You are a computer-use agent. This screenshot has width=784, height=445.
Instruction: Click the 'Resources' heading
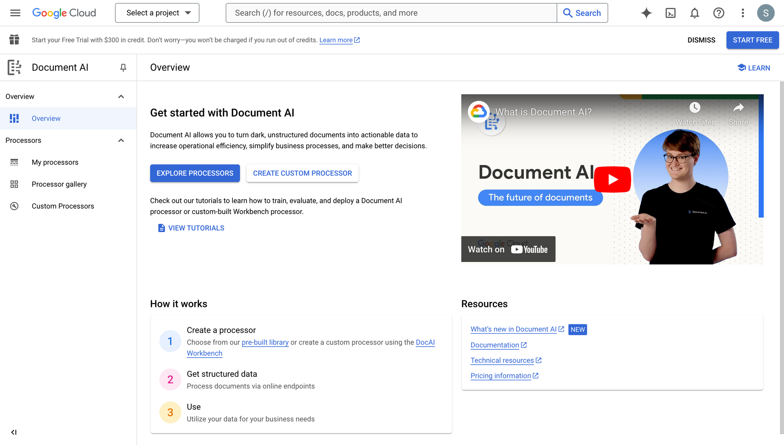point(484,304)
